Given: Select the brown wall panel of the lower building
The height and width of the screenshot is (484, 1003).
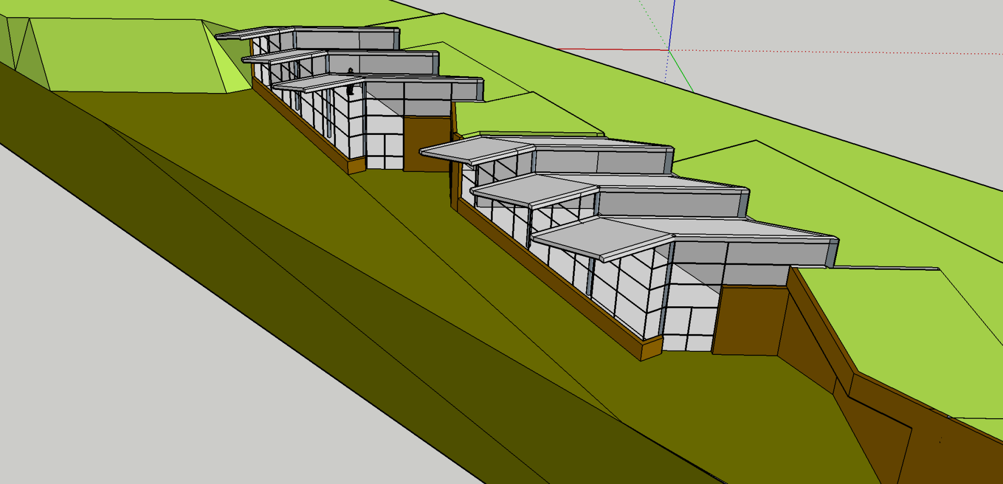Looking at the screenshot, I should 752,320.
